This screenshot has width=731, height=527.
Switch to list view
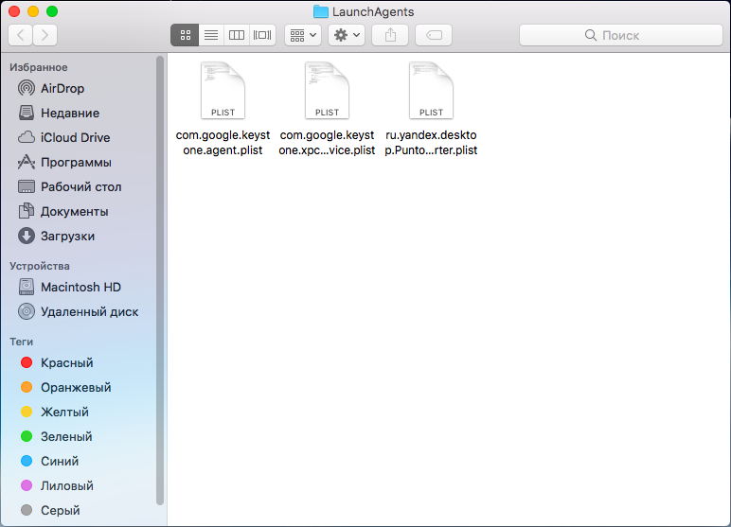(x=211, y=35)
